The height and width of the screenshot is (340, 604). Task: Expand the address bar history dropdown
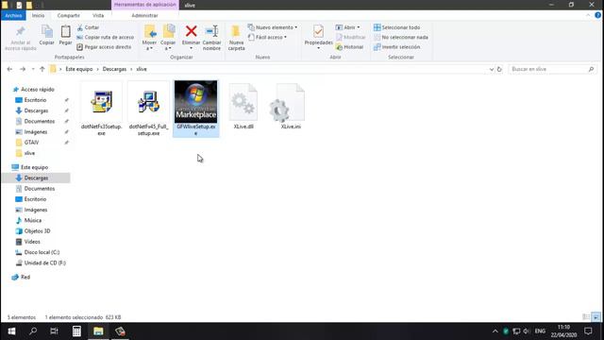492,69
